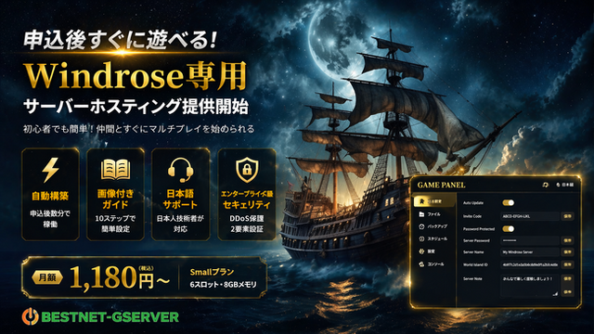Open コンソール in the panel sidebar
594x334 pixels.
pos(432,264)
